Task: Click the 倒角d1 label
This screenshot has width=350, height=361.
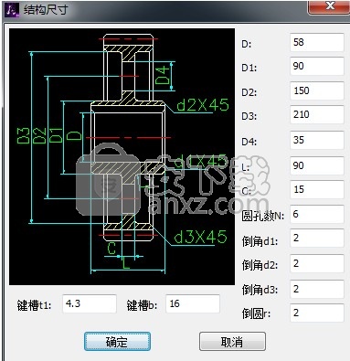Action: (260, 241)
